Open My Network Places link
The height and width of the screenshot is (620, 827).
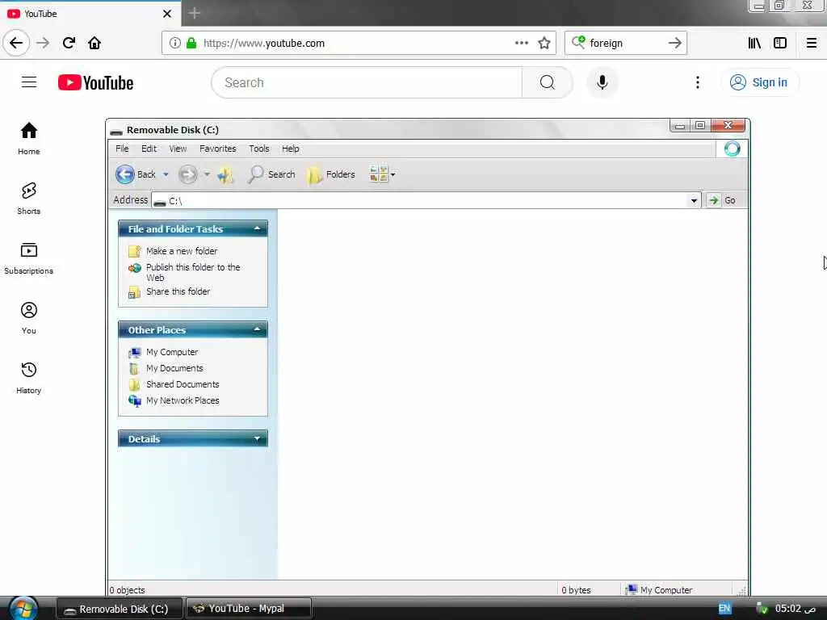(183, 400)
